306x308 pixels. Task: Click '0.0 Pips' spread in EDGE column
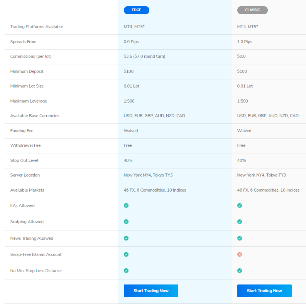tap(131, 42)
